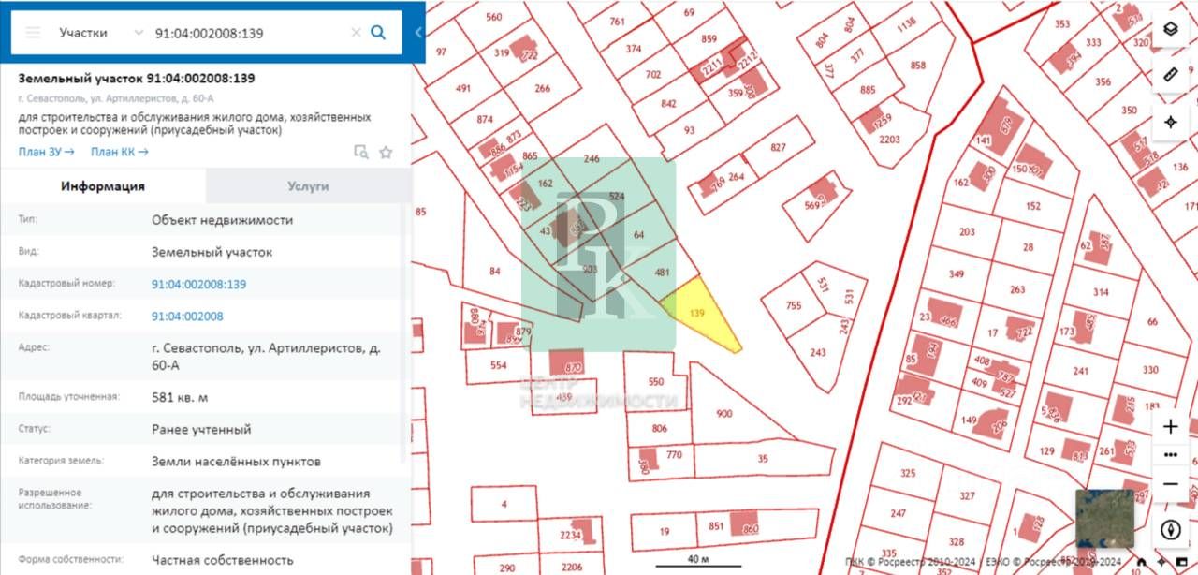Image resolution: width=1198 pixels, height=575 pixels.
Task: Open the map layers control
Action: click(1170, 29)
